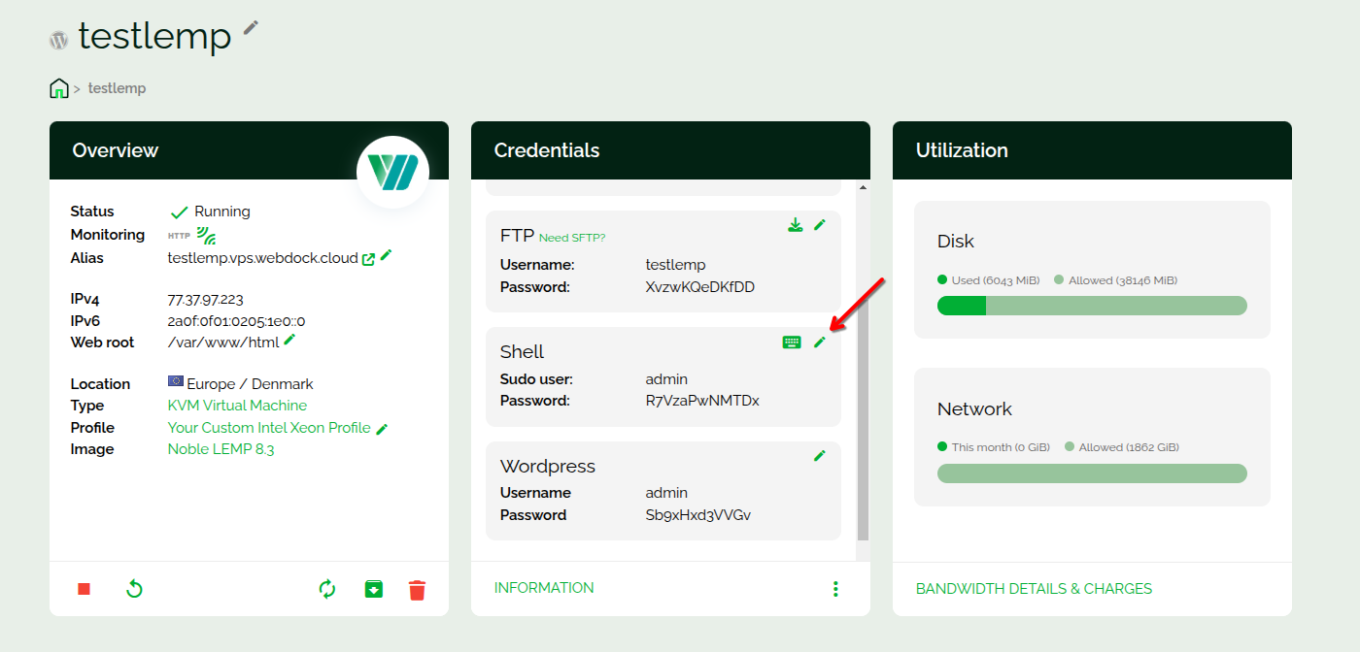Open BANDWIDTH DETAILS & CHARGES link
Viewport: 1360px width, 652px height.
pyautogui.click(x=1034, y=589)
